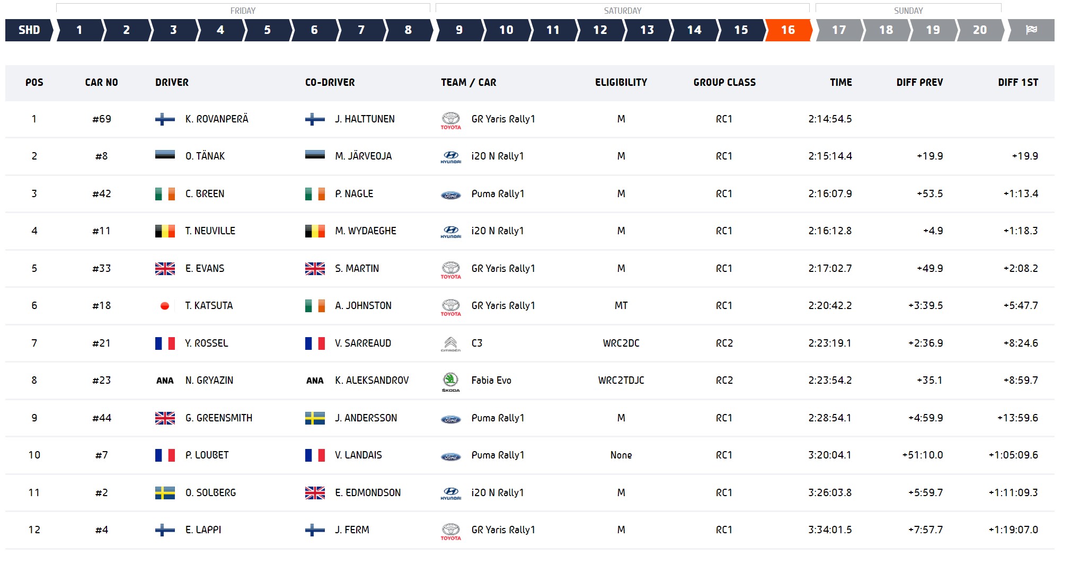Sort by the TIME column header

[x=840, y=83]
